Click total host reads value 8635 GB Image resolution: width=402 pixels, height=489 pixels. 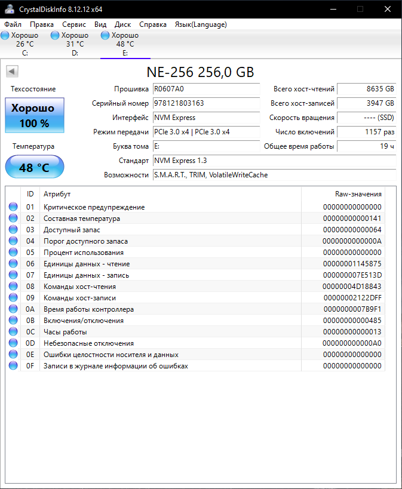coord(367,89)
